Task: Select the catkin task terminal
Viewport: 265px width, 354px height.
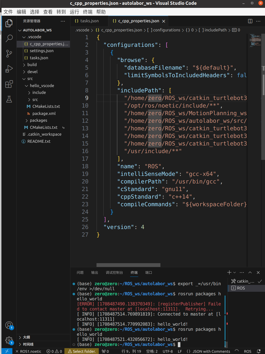Action: 246,281
